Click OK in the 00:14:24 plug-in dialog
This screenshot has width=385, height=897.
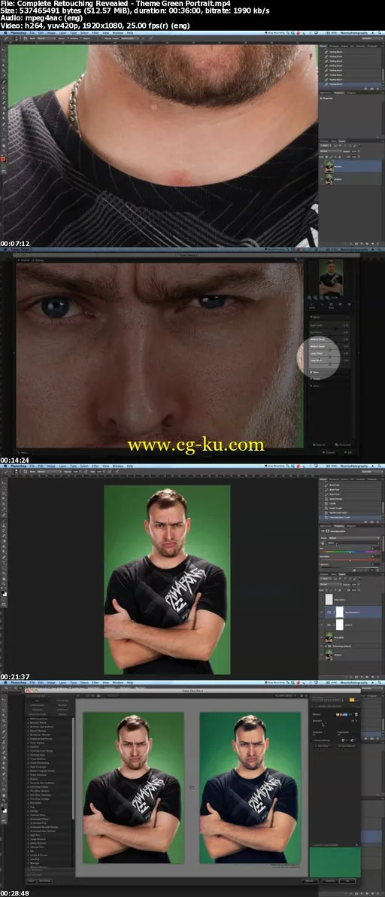tap(350, 452)
